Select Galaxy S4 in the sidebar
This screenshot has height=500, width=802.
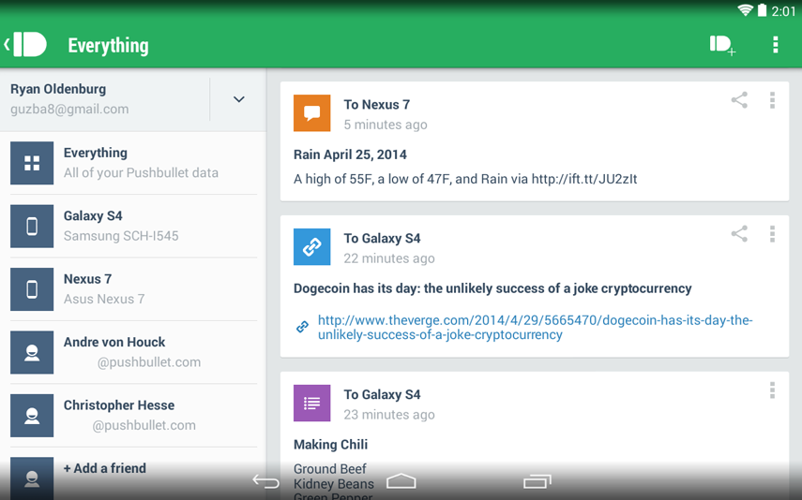click(x=133, y=227)
